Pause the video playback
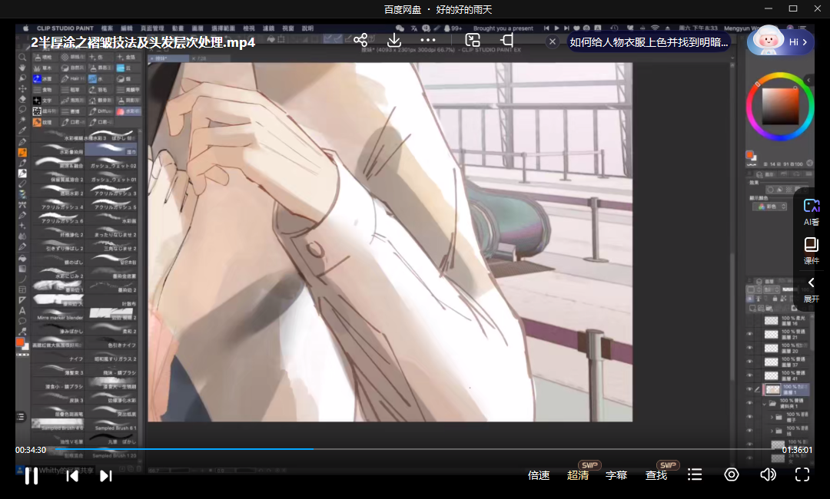This screenshot has width=830, height=499. [32, 476]
